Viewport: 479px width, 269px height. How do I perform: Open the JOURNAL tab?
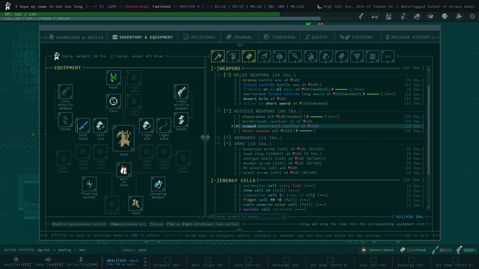[x=239, y=37]
